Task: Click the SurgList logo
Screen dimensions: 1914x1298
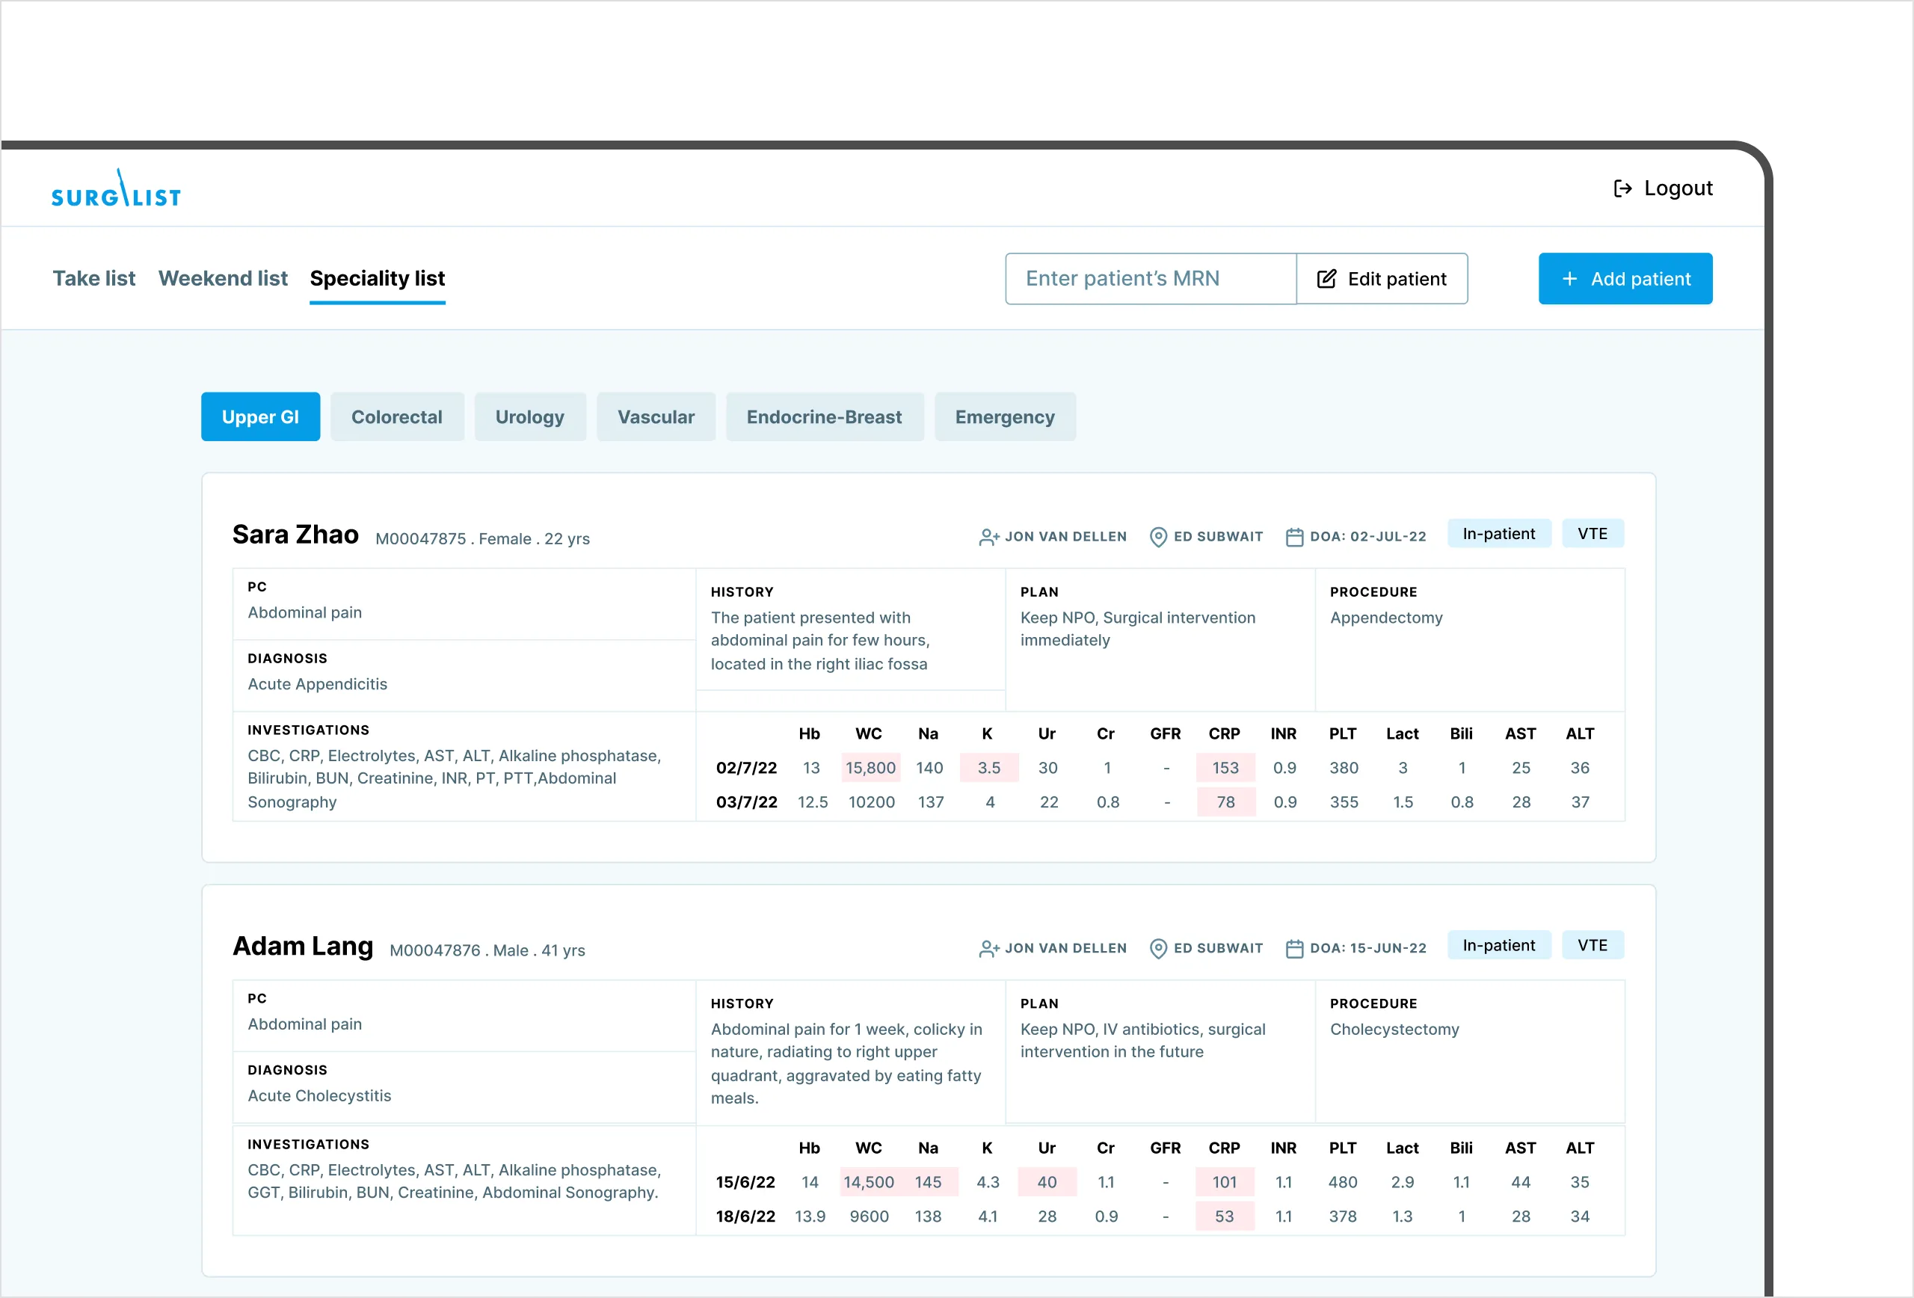Action: click(116, 188)
